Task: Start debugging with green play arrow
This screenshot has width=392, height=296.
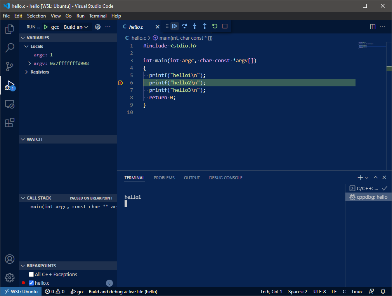Action: click(45, 27)
